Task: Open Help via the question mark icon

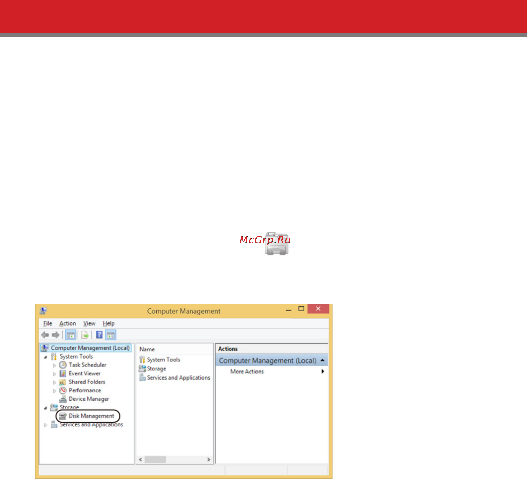Action: 99,335
